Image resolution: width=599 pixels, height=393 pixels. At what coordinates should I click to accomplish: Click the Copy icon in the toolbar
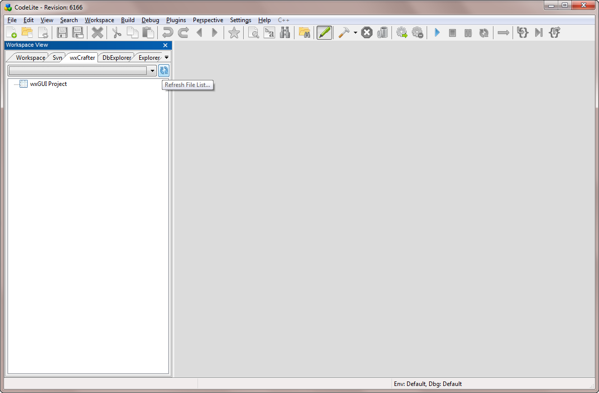132,33
